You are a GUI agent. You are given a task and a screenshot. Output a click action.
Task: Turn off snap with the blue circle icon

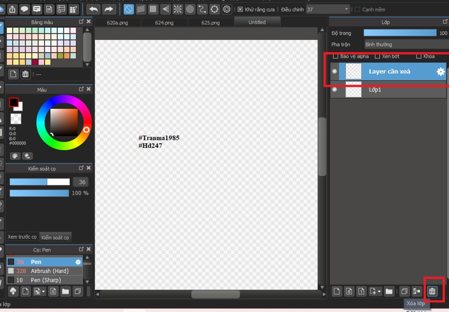click(128, 10)
